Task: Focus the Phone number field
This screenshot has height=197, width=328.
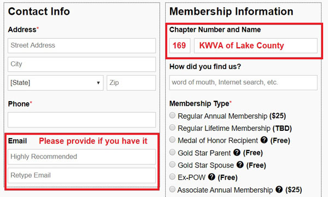Action: (82, 120)
